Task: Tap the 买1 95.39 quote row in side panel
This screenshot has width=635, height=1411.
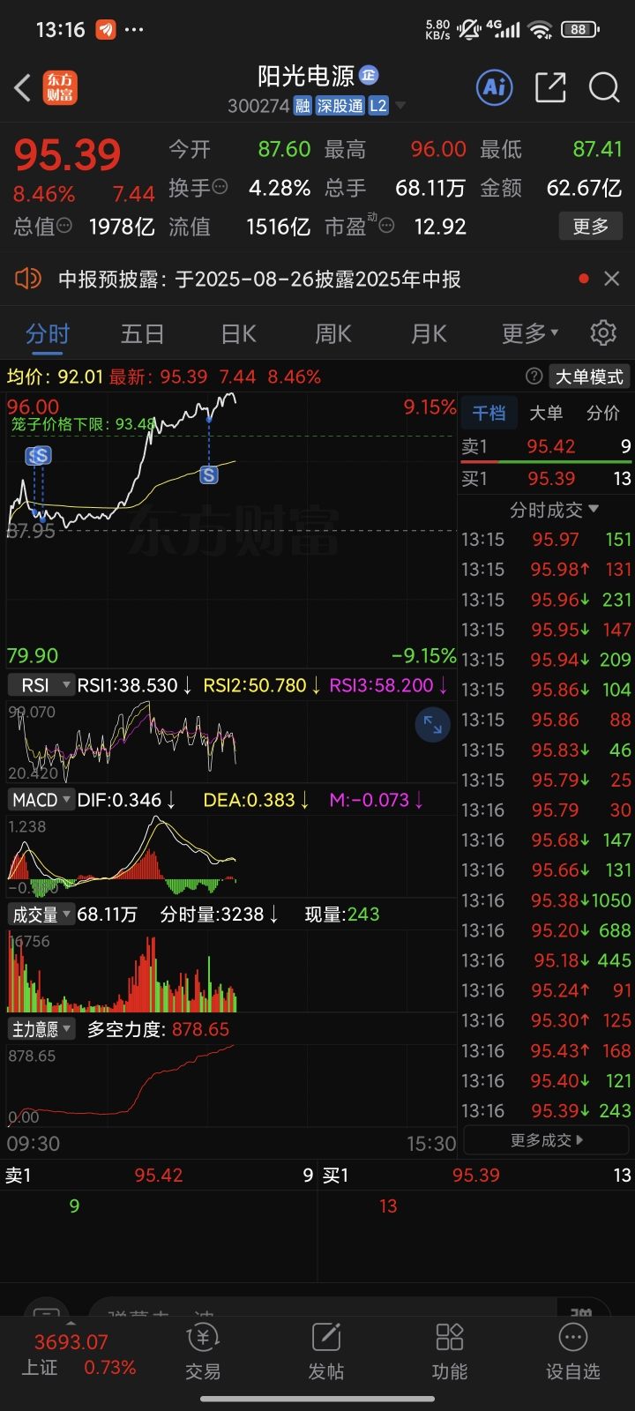Action: [x=547, y=478]
